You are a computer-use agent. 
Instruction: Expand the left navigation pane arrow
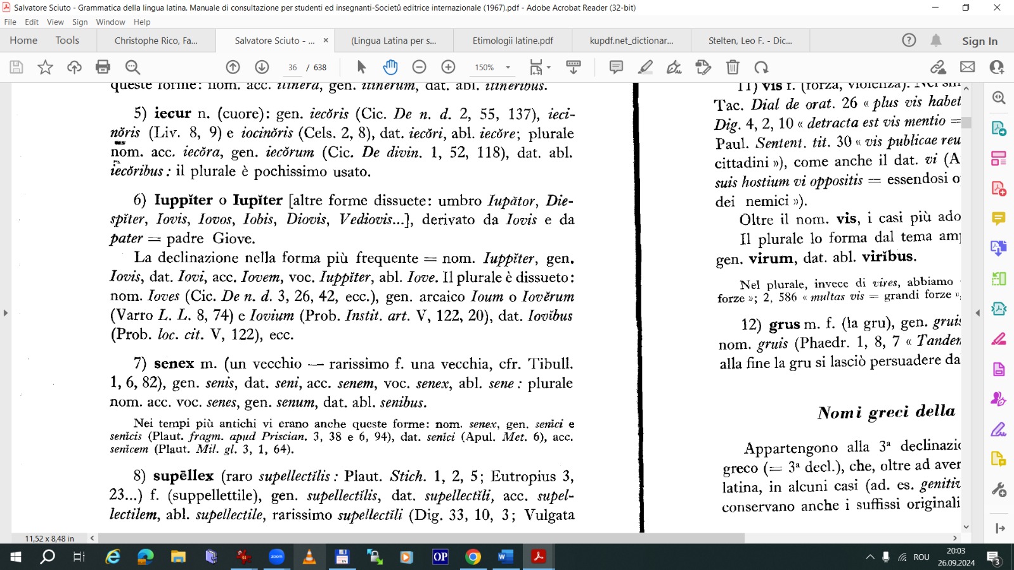click(x=5, y=313)
